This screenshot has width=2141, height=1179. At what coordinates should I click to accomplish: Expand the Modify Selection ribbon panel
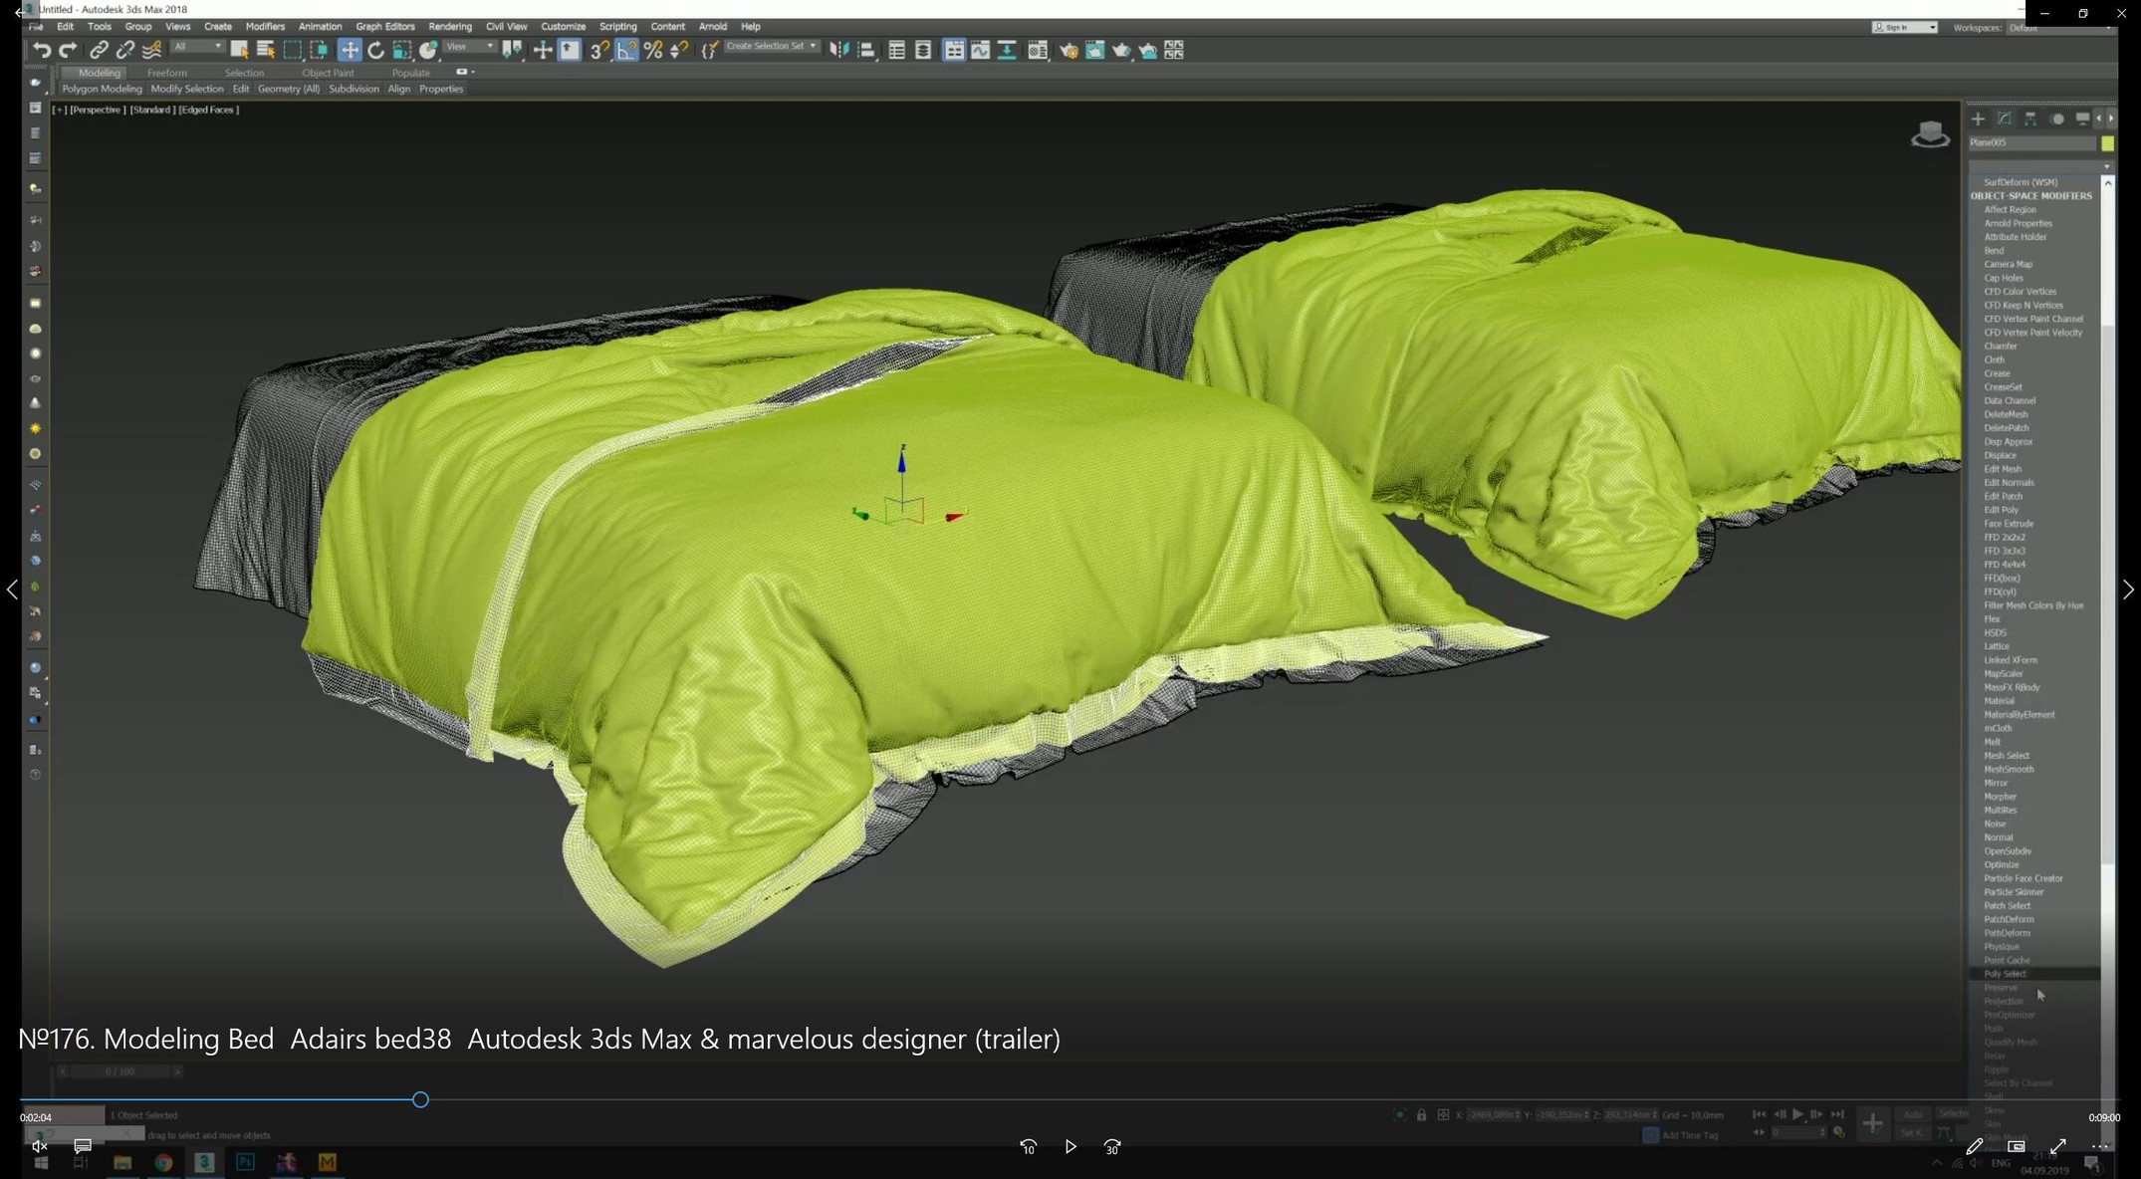(187, 89)
